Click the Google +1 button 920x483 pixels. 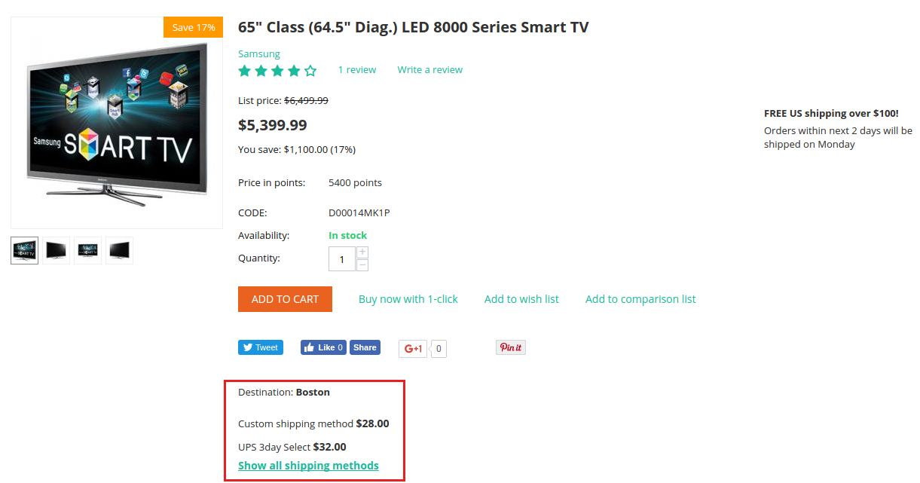pos(413,348)
